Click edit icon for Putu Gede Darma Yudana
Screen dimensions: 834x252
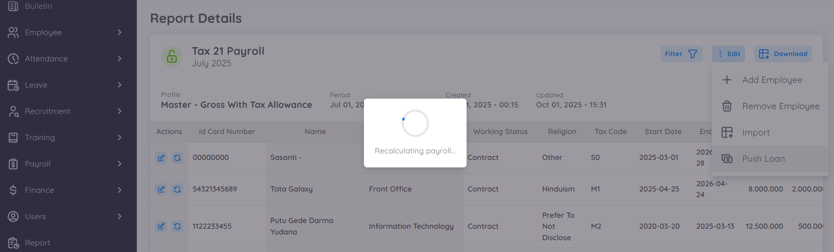click(x=161, y=226)
